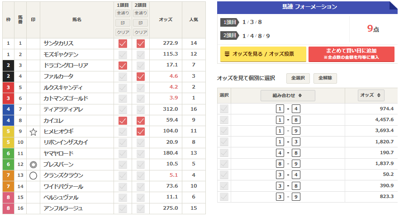Screen dimensions: 399x217
Task: Click the double-circle mark on horse 12
Action: 33,165
